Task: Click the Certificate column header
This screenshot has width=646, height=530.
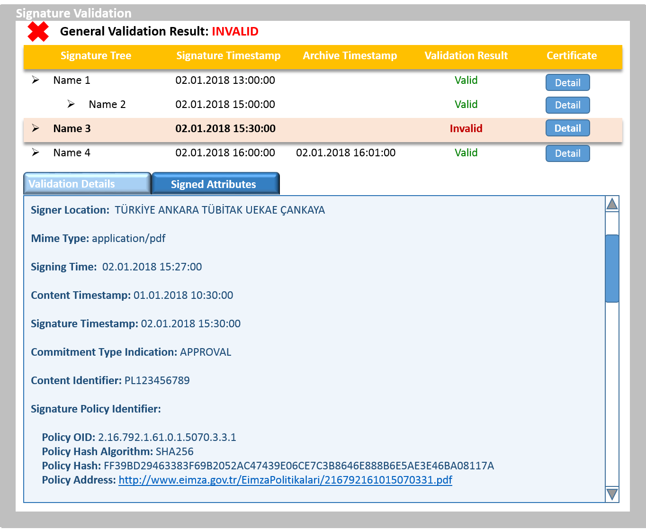Action: point(572,56)
